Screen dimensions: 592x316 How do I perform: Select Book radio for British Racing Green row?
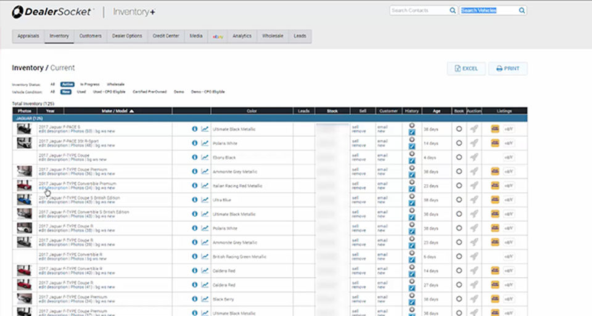tap(459, 256)
